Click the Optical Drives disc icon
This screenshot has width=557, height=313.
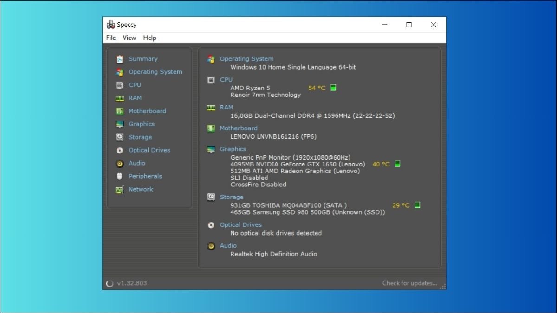tap(120, 150)
